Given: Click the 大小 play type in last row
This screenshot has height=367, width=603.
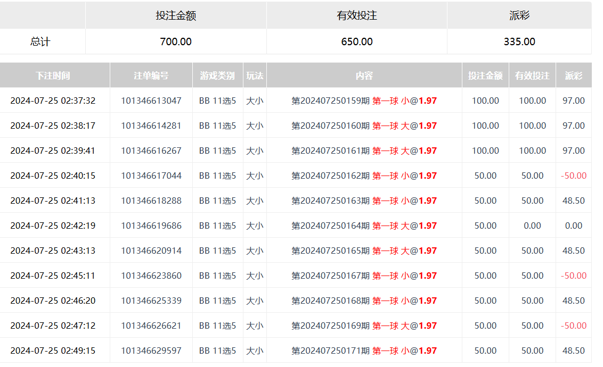Looking at the screenshot, I should pyautogui.click(x=255, y=351).
